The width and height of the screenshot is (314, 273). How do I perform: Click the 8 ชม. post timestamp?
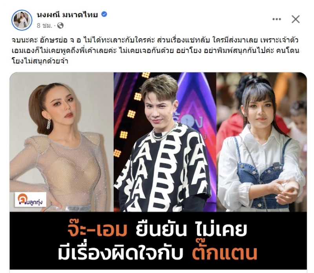44,25
